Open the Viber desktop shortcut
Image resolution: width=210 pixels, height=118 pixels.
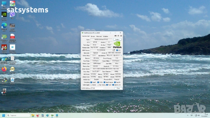12,14
